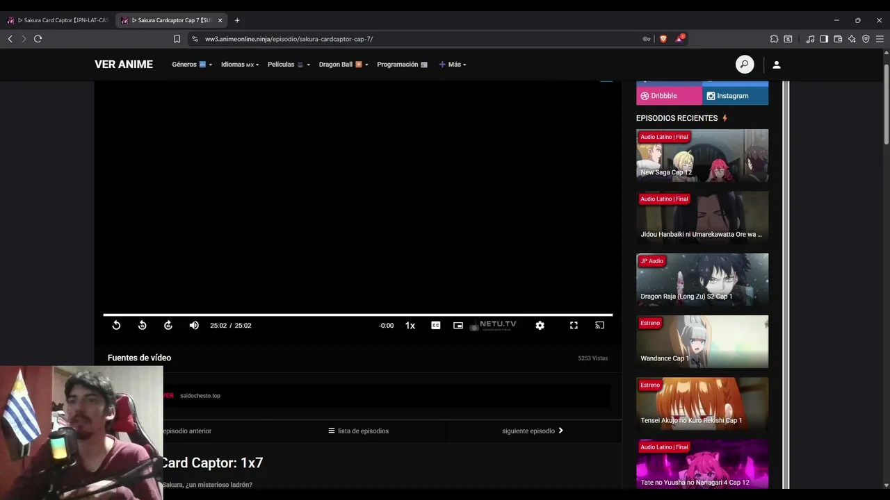Bookmark this page

pos(177,39)
